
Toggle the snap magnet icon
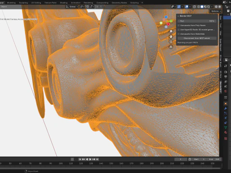click(88, 7)
